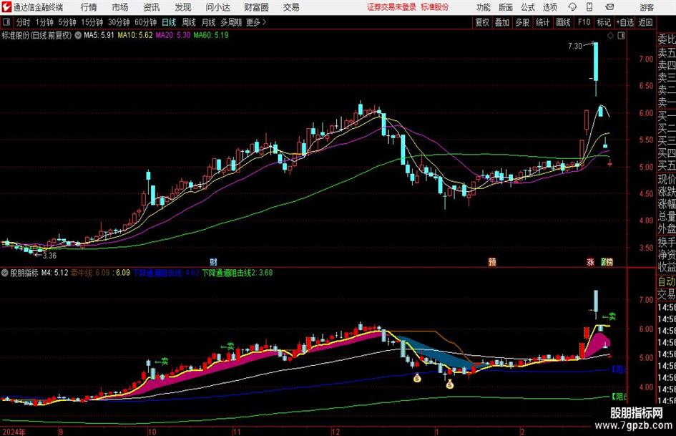
Task: Click the 叠加 overlay button
Action: click(x=502, y=22)
